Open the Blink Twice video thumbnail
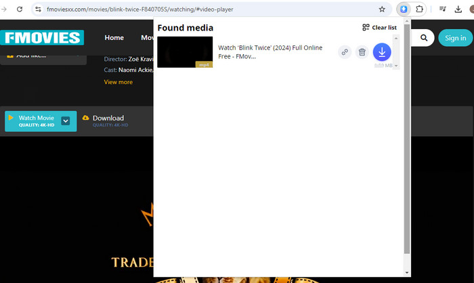 pos(185,52)
